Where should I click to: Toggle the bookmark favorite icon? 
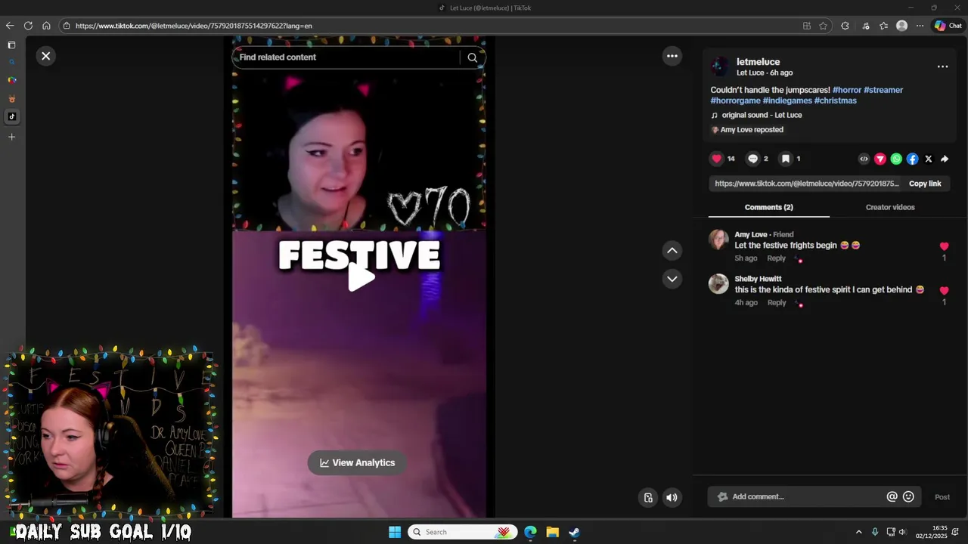pyautogui.click(x=786, y=159)
